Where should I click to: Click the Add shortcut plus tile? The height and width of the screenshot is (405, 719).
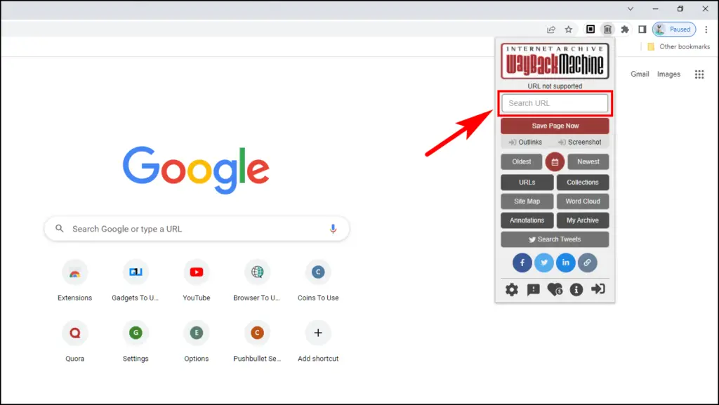click(318, 340)
